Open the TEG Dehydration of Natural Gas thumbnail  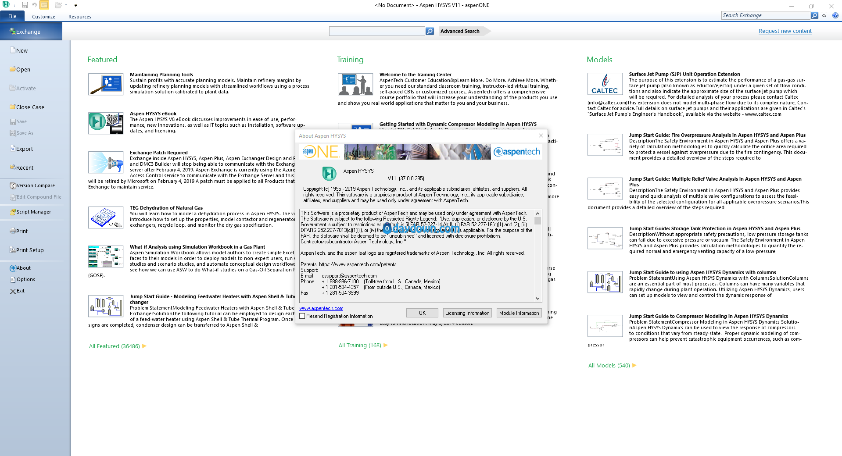(x=106, y=217)
